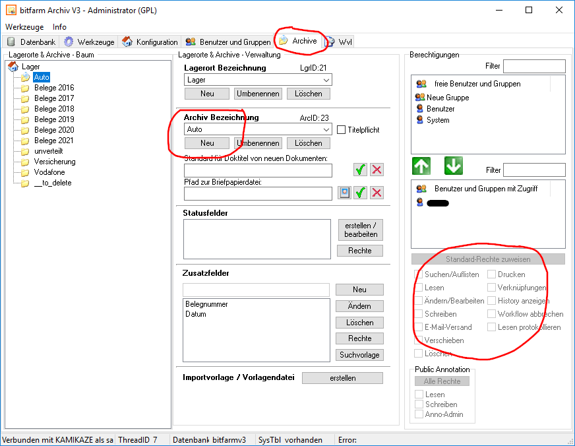Click the Standard Doktitel input field
Viewport: 575px width, 446px height.
pyautogui.click(x=258, y=171)
